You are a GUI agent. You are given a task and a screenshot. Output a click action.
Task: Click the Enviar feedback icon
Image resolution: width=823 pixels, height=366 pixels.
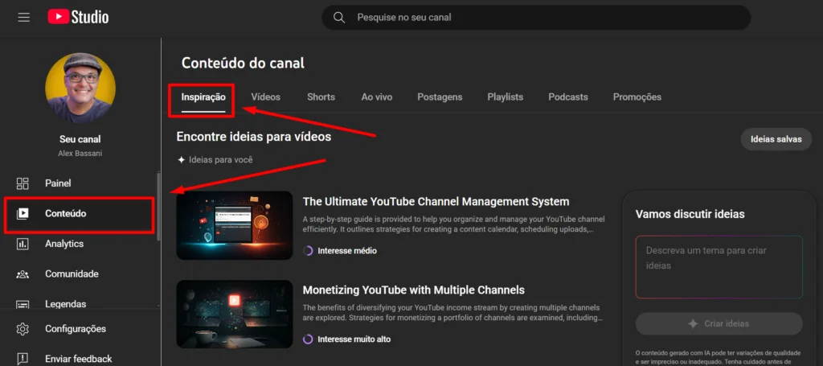[23, 359]
